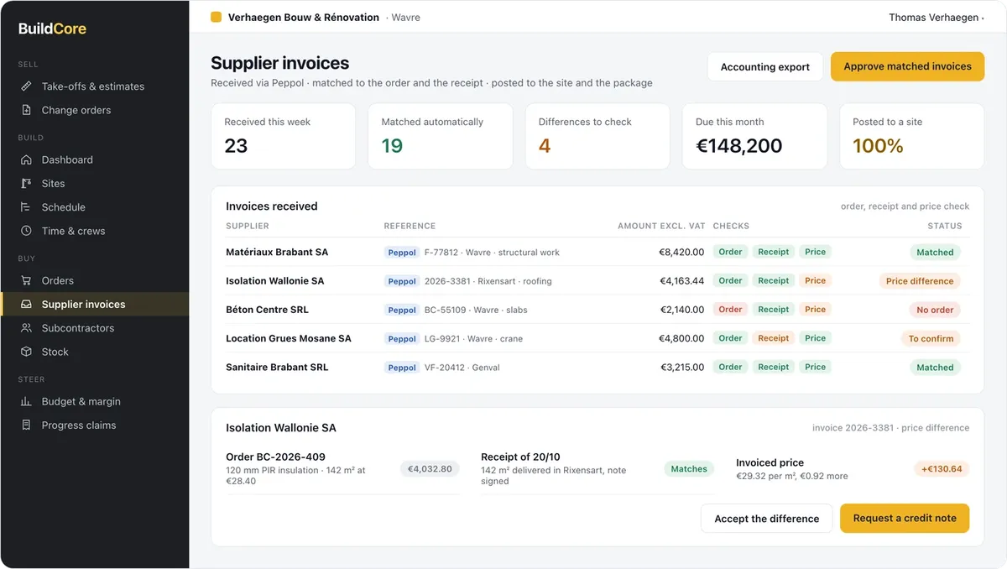Open Time & crews in the sidebar
The height and width of the screenshot is (569, 1007).
(x=94, y=231)
